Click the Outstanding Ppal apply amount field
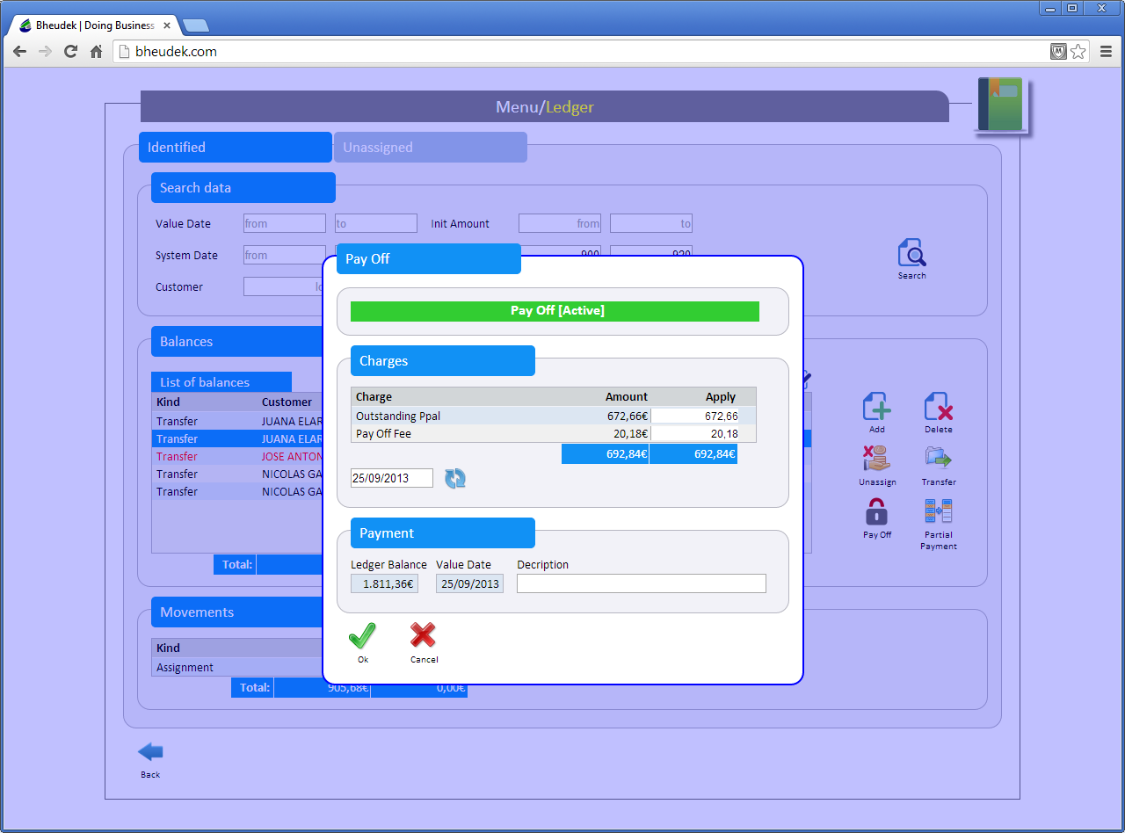Image resolution: width=1125 pixels, height=833 pixels. click(x=701, y=416)
